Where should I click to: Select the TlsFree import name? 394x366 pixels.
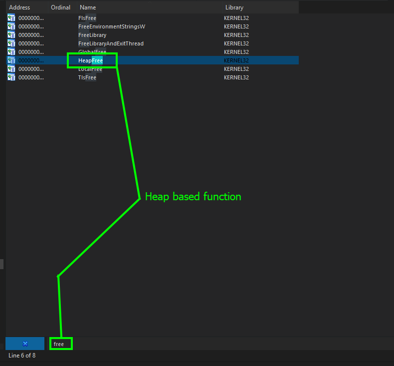click(x=87, y=77)
